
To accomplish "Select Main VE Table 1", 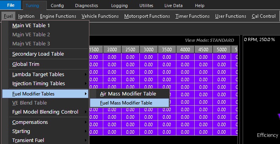I will (x=46, y=26).
